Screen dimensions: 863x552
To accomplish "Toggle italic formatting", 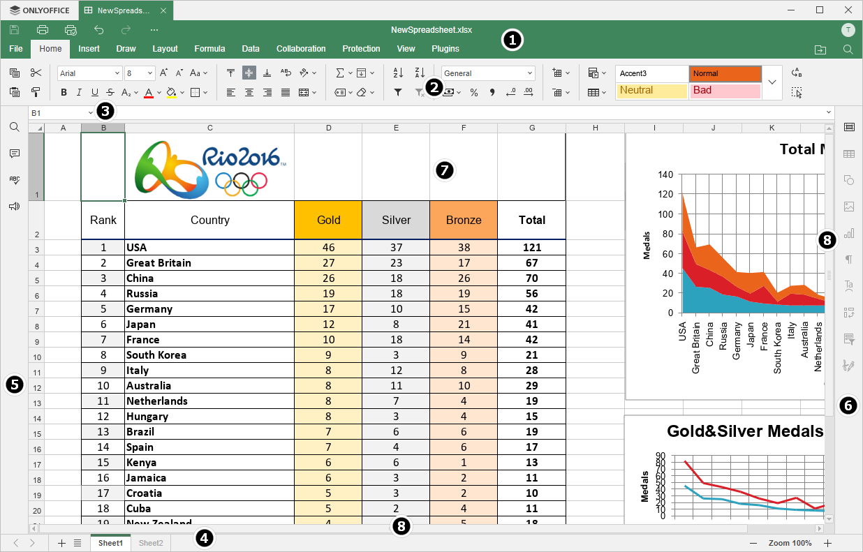I will pyautogui.click(x=79, y=91).
